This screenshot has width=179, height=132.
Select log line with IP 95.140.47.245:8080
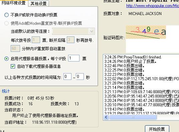click(142, 96)
